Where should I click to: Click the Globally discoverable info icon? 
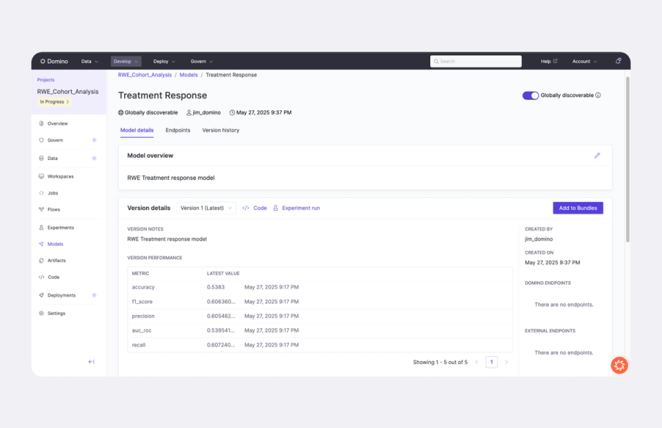598,95
